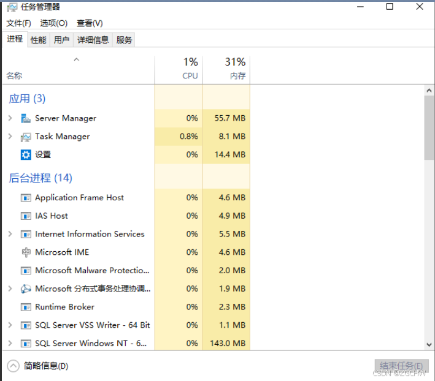
Task: Click the 1.9 MB memory value
Action: (x=232, y=289)
